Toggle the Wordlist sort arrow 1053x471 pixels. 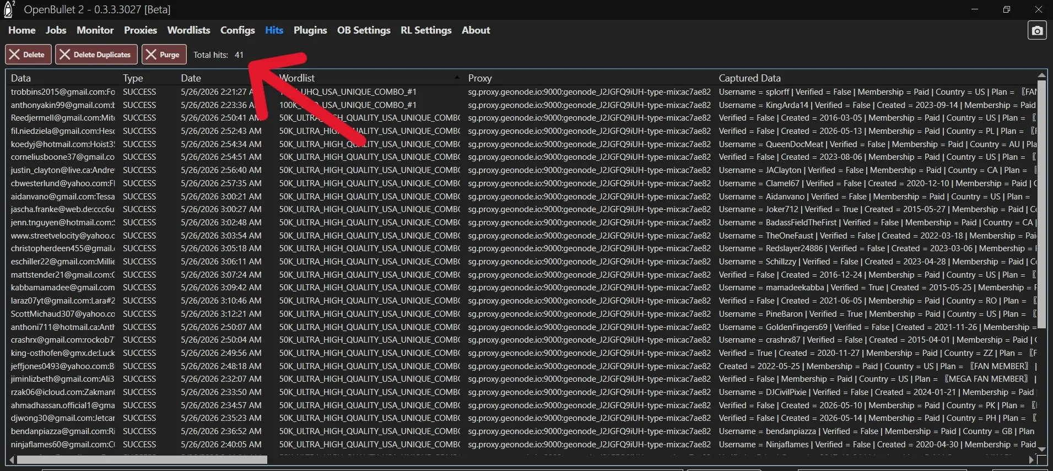pyautogui.click(x=457, y=78)
